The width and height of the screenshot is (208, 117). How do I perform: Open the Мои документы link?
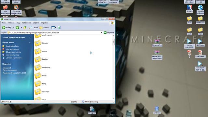click(x=12, y=49)
